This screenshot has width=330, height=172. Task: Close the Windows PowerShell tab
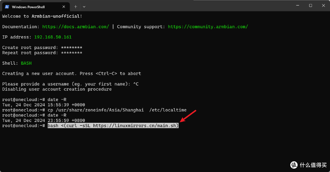64,7
